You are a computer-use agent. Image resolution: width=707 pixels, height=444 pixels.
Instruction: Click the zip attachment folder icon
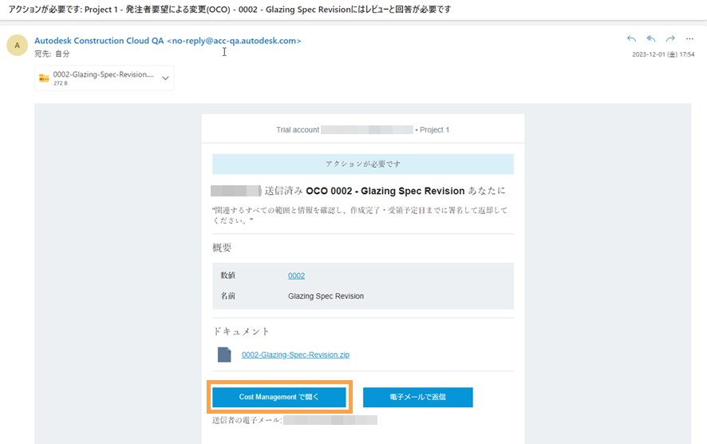coord(44,78)
